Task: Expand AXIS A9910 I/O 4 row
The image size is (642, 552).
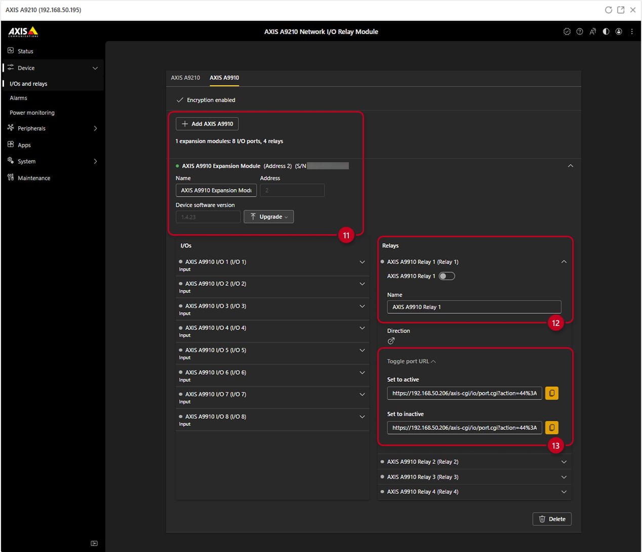Action: [x=362, y=328]
